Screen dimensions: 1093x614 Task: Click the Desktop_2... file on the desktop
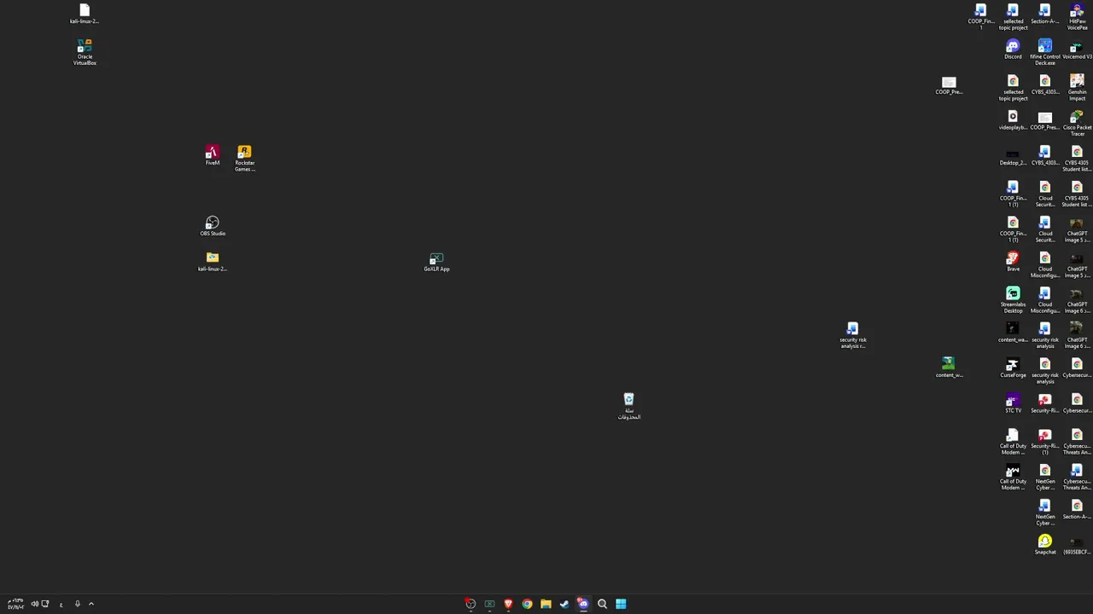1013,156
